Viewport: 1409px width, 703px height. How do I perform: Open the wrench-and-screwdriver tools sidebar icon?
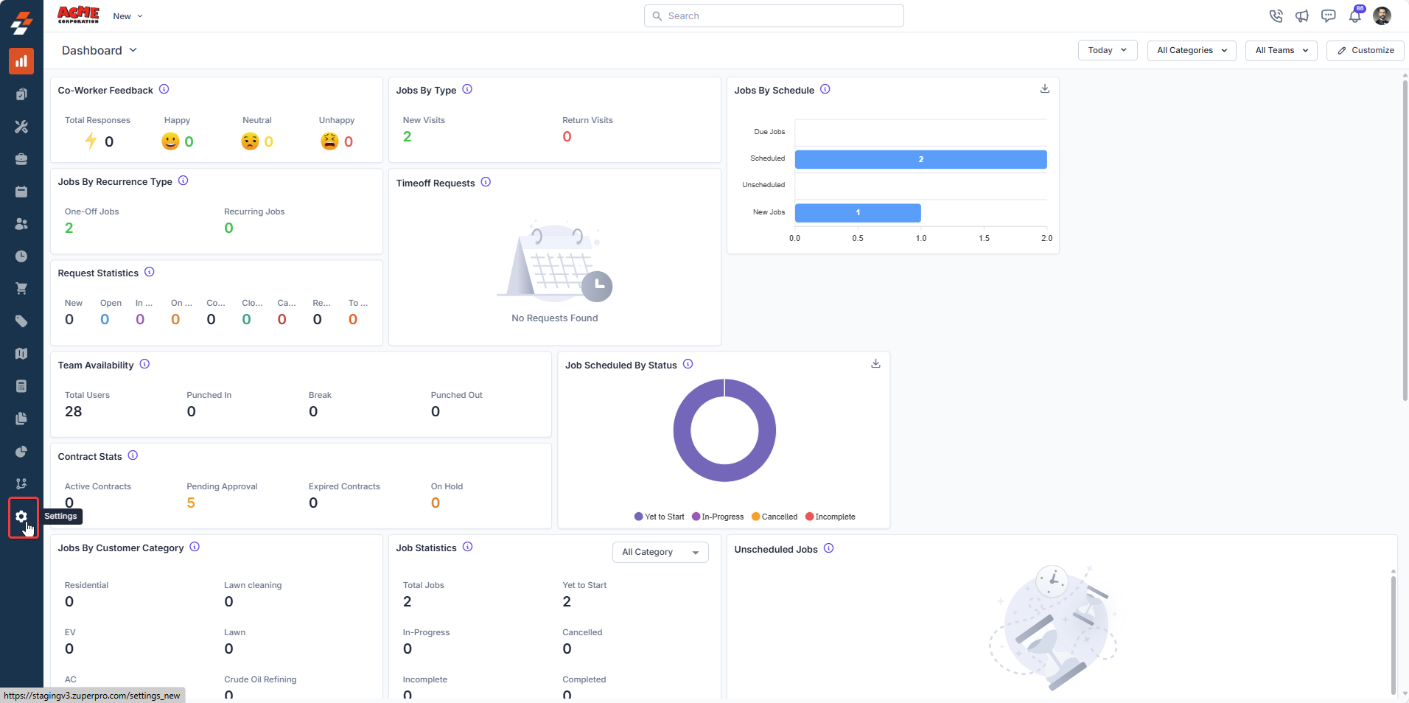21,127
